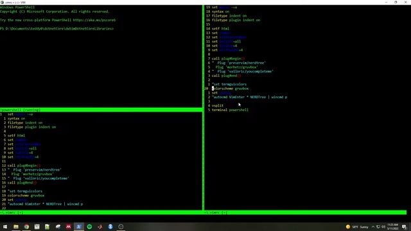Screen dimensions: 411x231
Task: Click 'filetype indent on' in the bottom-left pane
Action: pos(25,123)
